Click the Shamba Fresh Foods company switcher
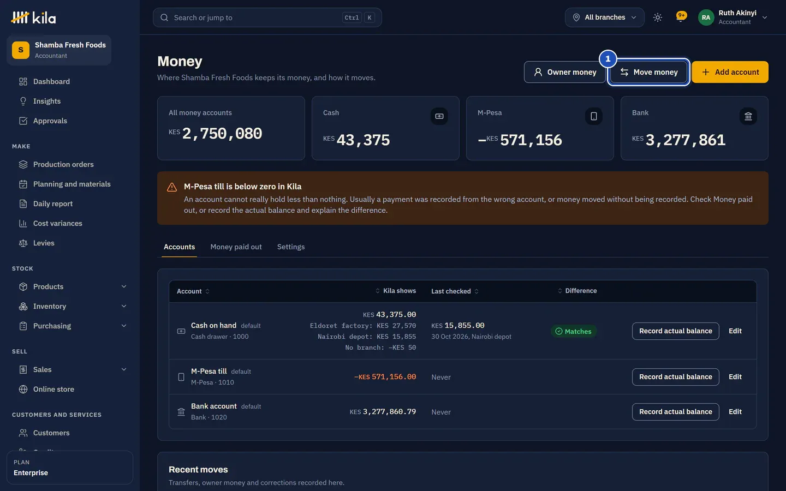Image resolution: width=786 pixels, height=491 pixels. click(x=59, y=50)
